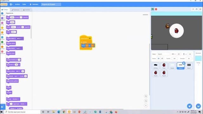This screenshot has height=114, width=203.
Task: Select the Control blocks category
Action: [2, 33]
